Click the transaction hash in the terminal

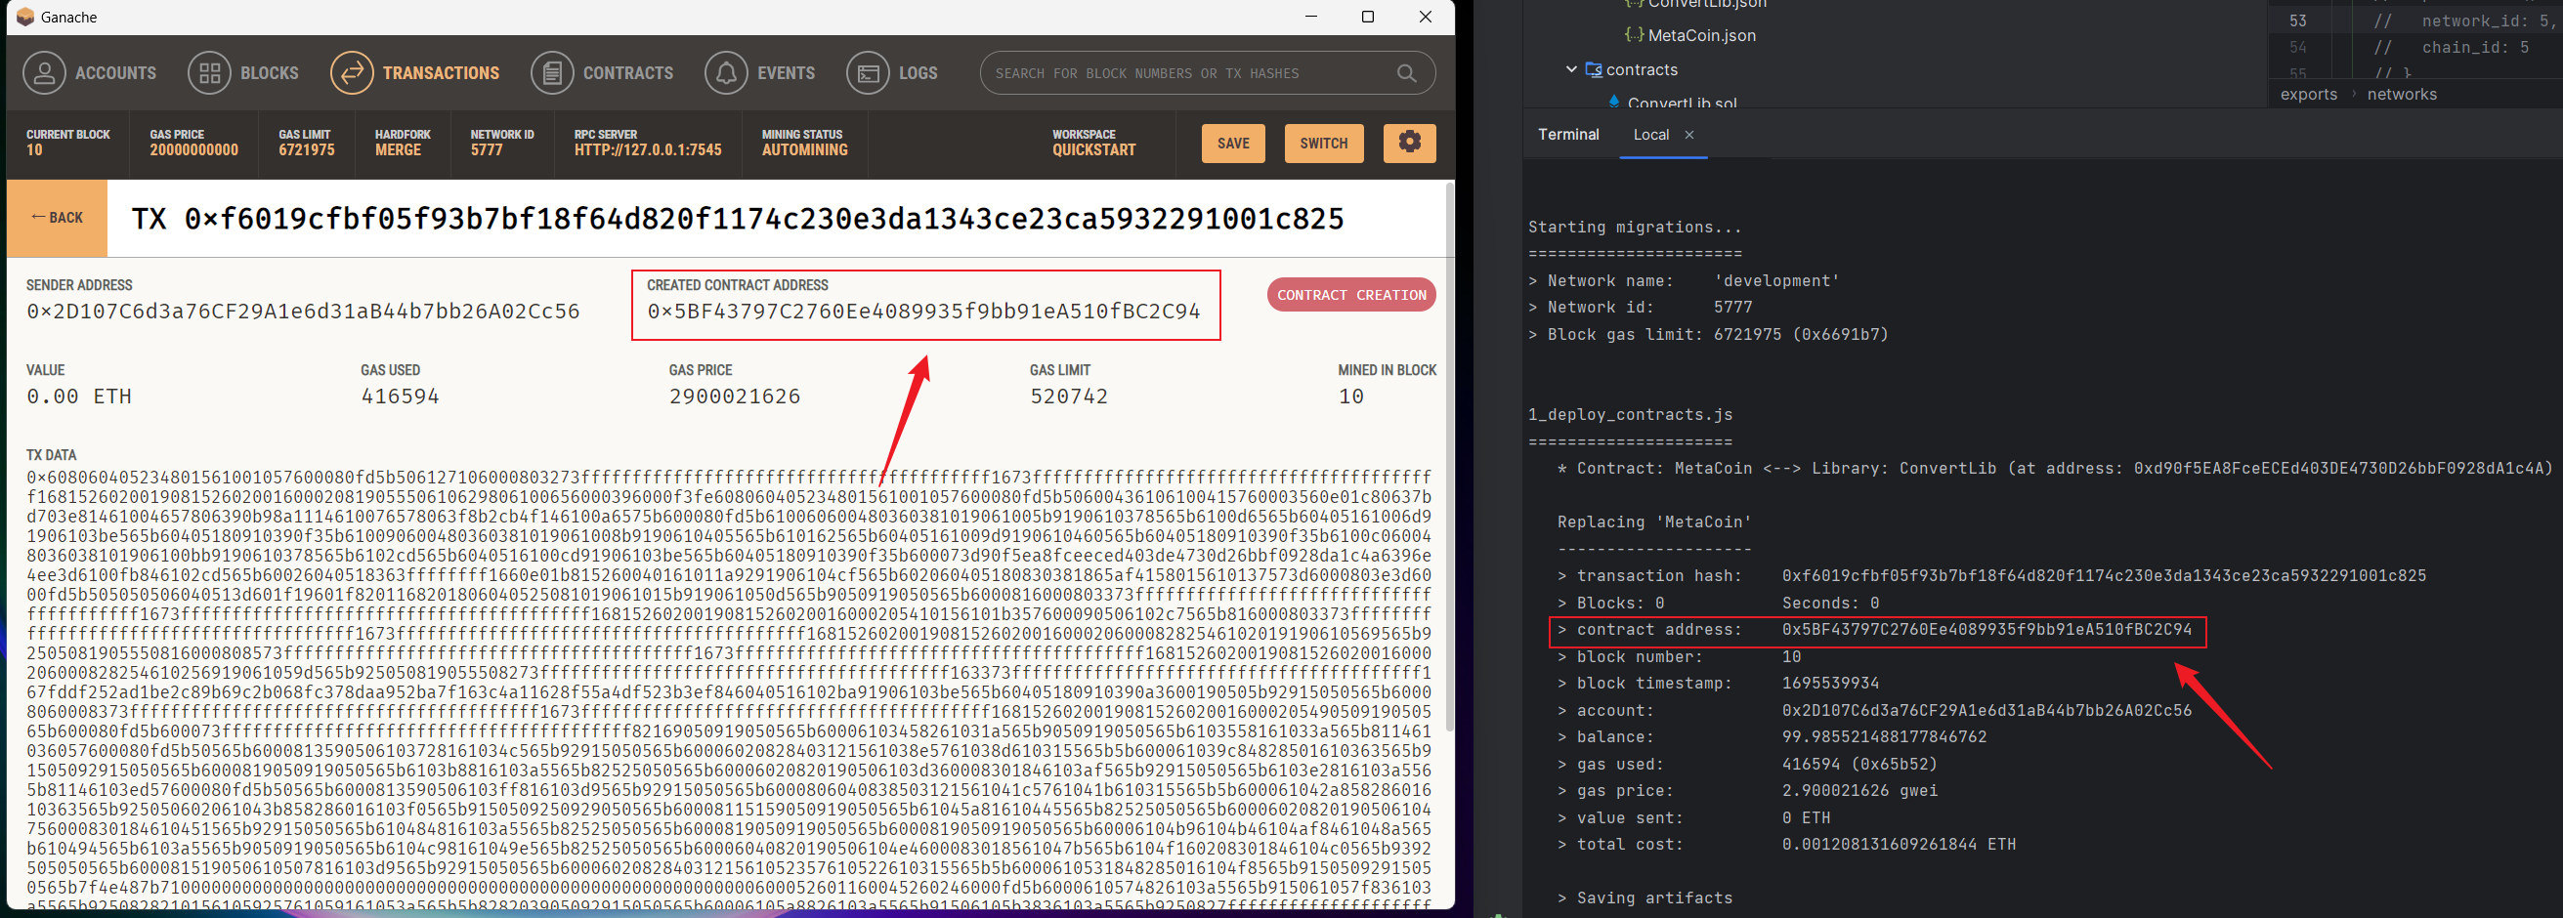pyautogui.click(x=2104, y=576)
